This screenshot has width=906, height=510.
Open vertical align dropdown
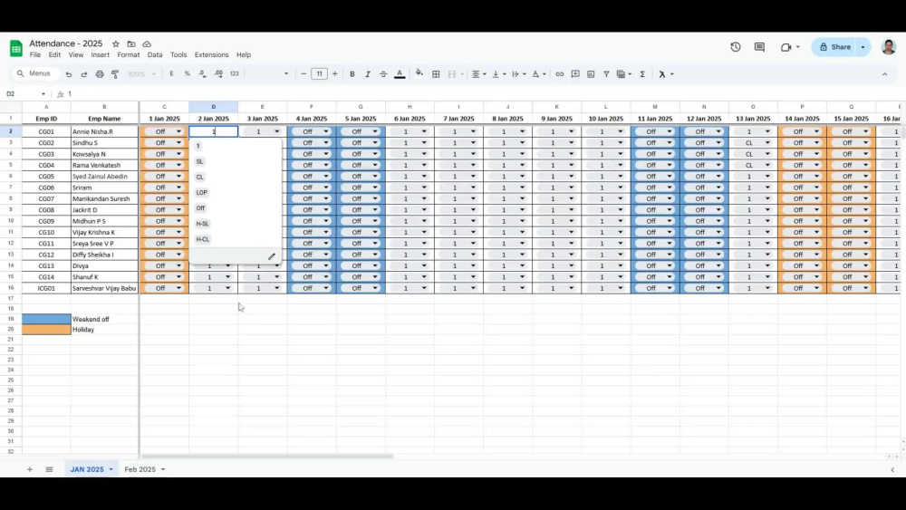click(x=498, y=74)
